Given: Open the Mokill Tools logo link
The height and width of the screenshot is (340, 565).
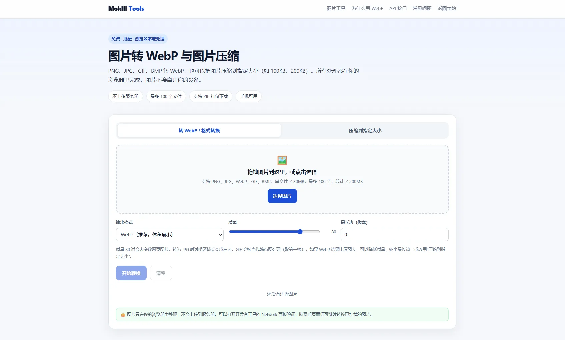Looking at the screenshot, I should (x=126, y=9).
